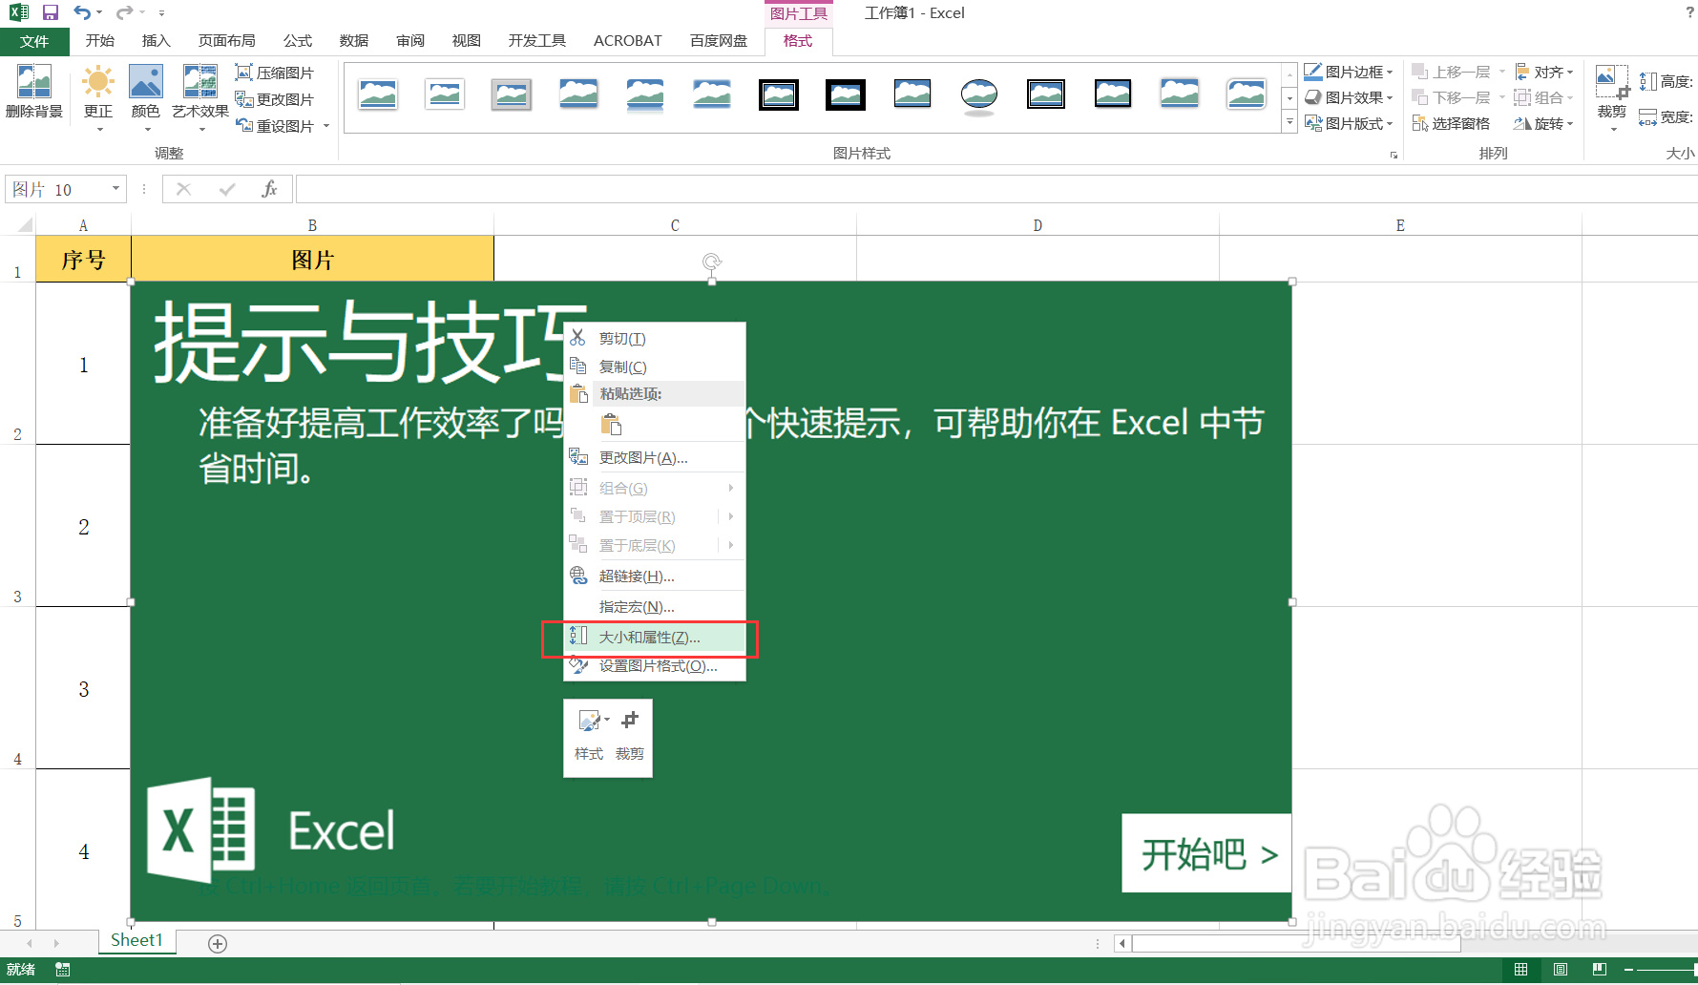Image resolution: width=1698 pixels, height=985 pixels.
Task: Click the Undo arrow icon
Action: coord(82,12)
